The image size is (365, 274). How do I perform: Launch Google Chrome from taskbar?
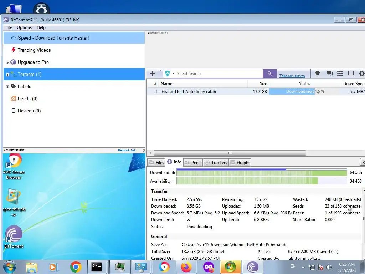tap(76, 267)
